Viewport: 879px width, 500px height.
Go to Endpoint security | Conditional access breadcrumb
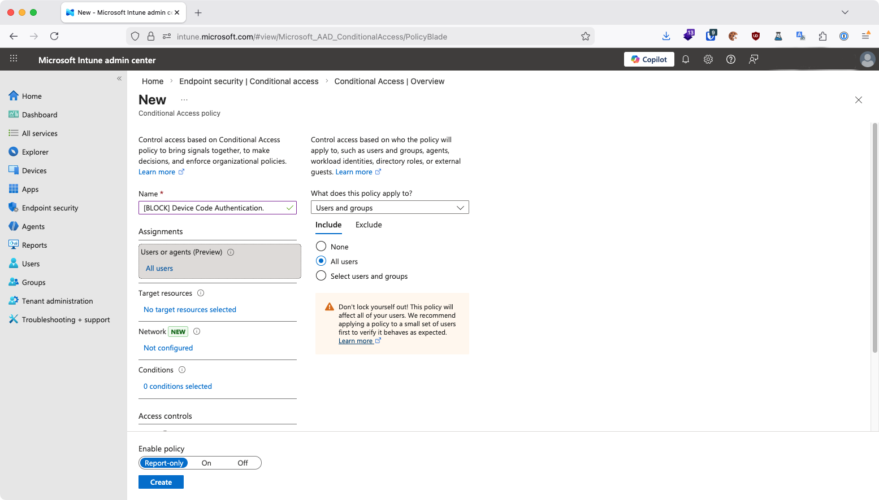point(249,81)
